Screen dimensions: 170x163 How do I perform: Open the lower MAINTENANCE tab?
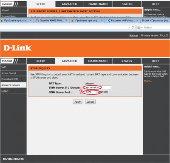(98, 61)
